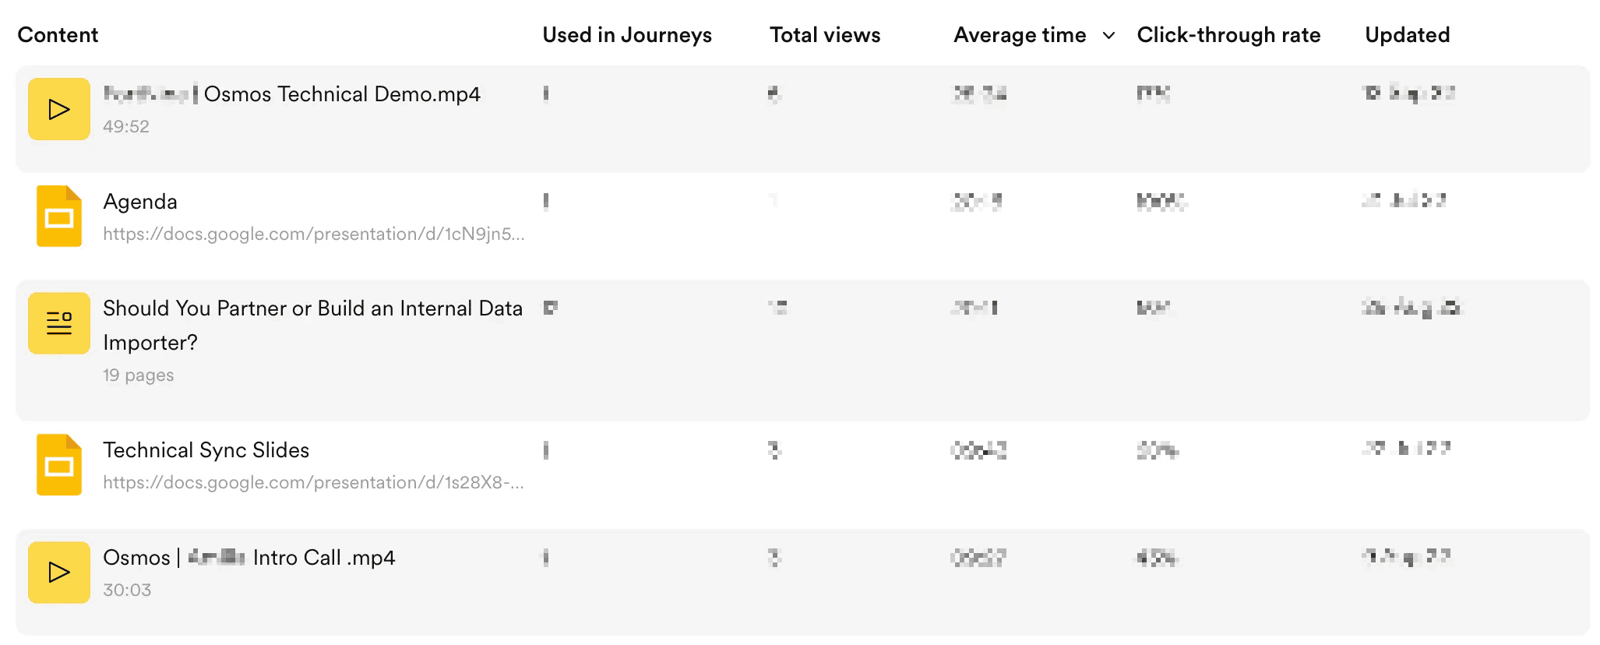Open Should You Partner or Build document
This screenshot has height=645, width=1600.
pos(312,309)
